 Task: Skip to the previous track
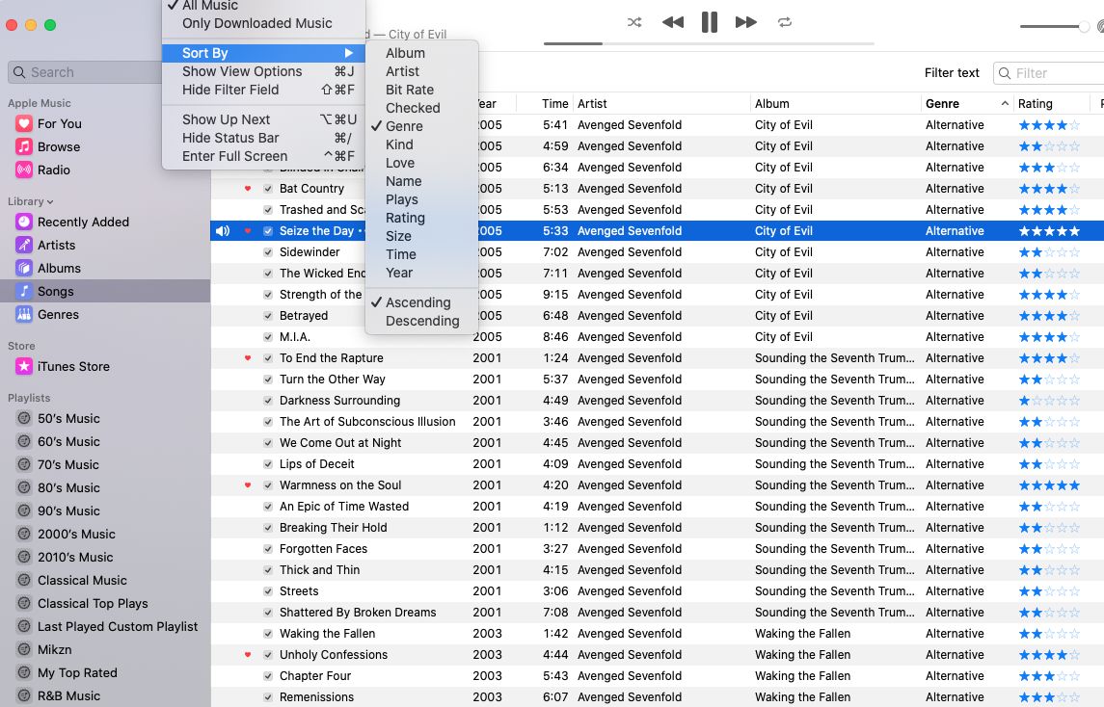pos(673,22)
